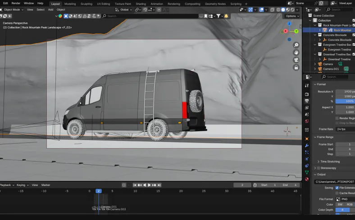Click the zoom in/out viewport gizmo
This screenshot has width=355, height=220.
click(x=296, y=45)
